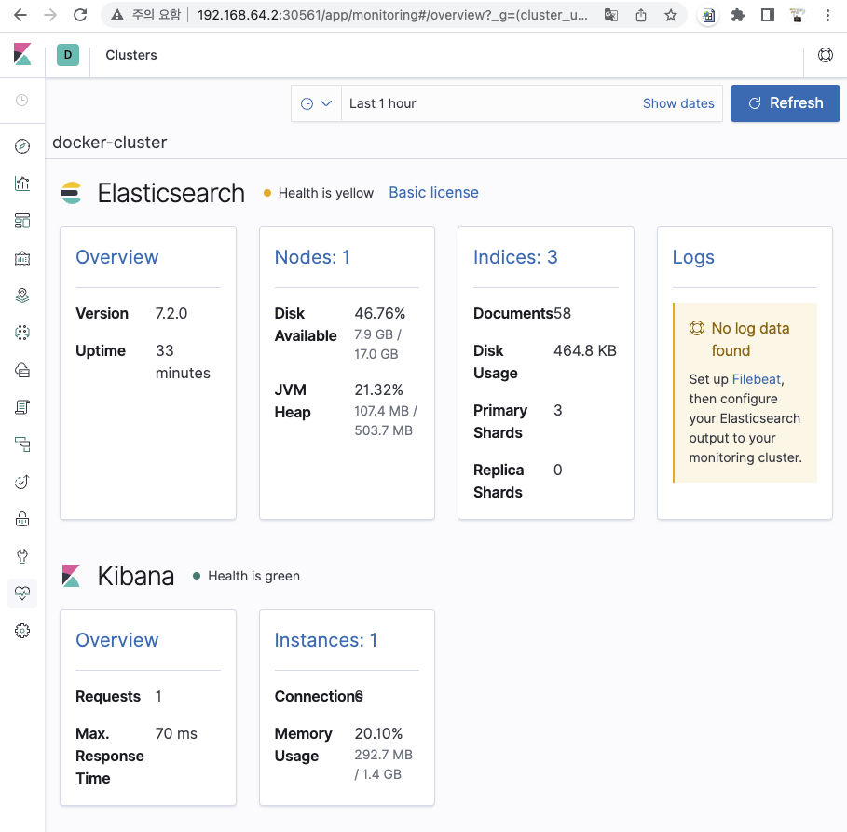Viewport: 847px width, 832px height.
Task: Click the Kibana section heading
Action: 136,576
